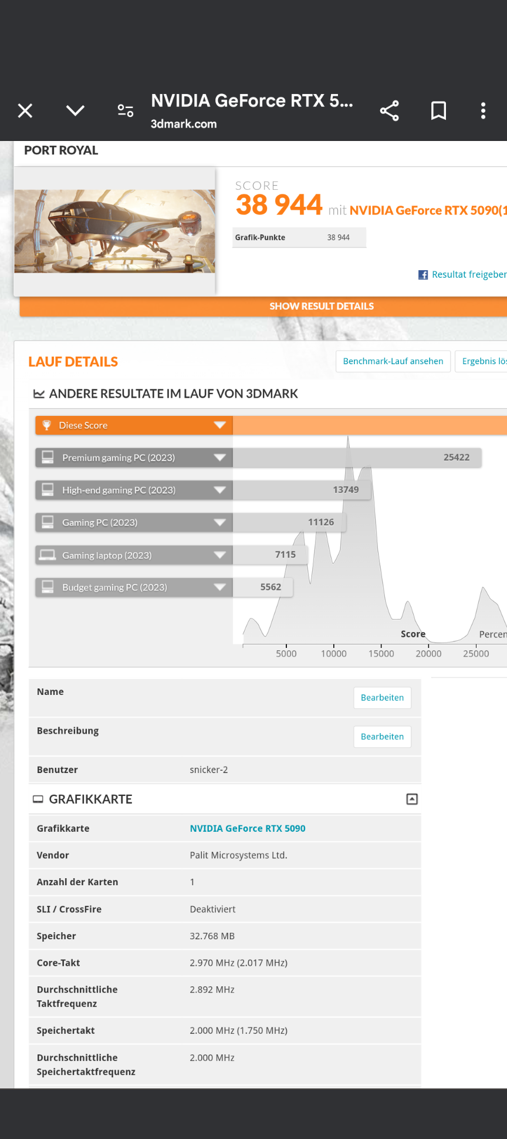
Task: Click Bearbeiten button in the Beschreibung row
Action: click(382, 737)
